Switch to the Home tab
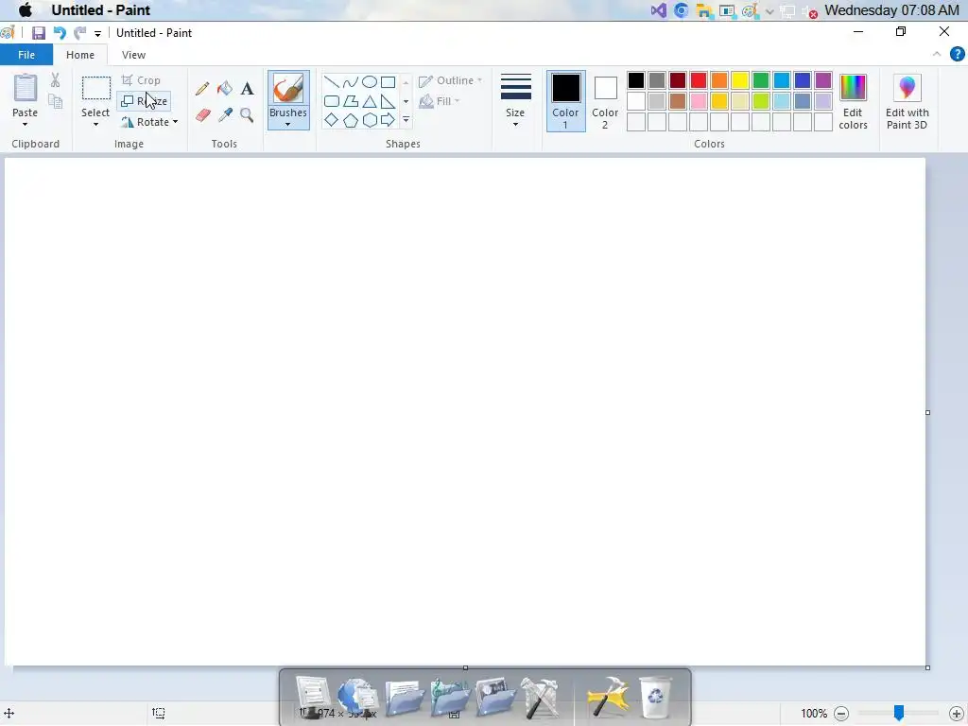Screen dimensions: 968x726 (80, 55)
